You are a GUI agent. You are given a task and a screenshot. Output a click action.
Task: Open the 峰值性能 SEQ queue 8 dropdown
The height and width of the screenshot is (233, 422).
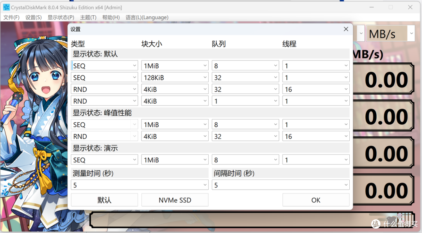coord(245,124)
